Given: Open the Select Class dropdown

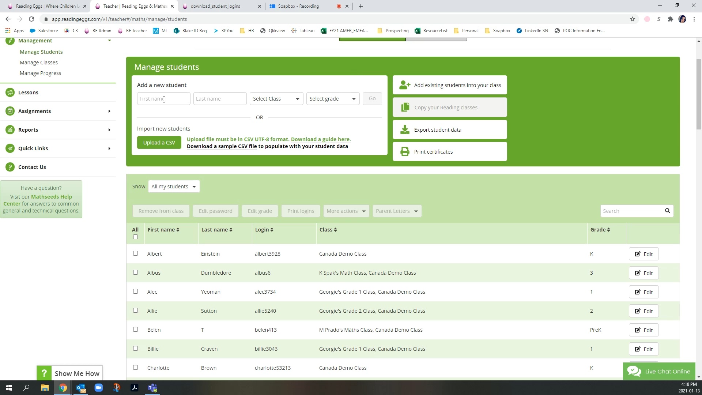Looking at the screenshot, I should (x=276, y=99).
